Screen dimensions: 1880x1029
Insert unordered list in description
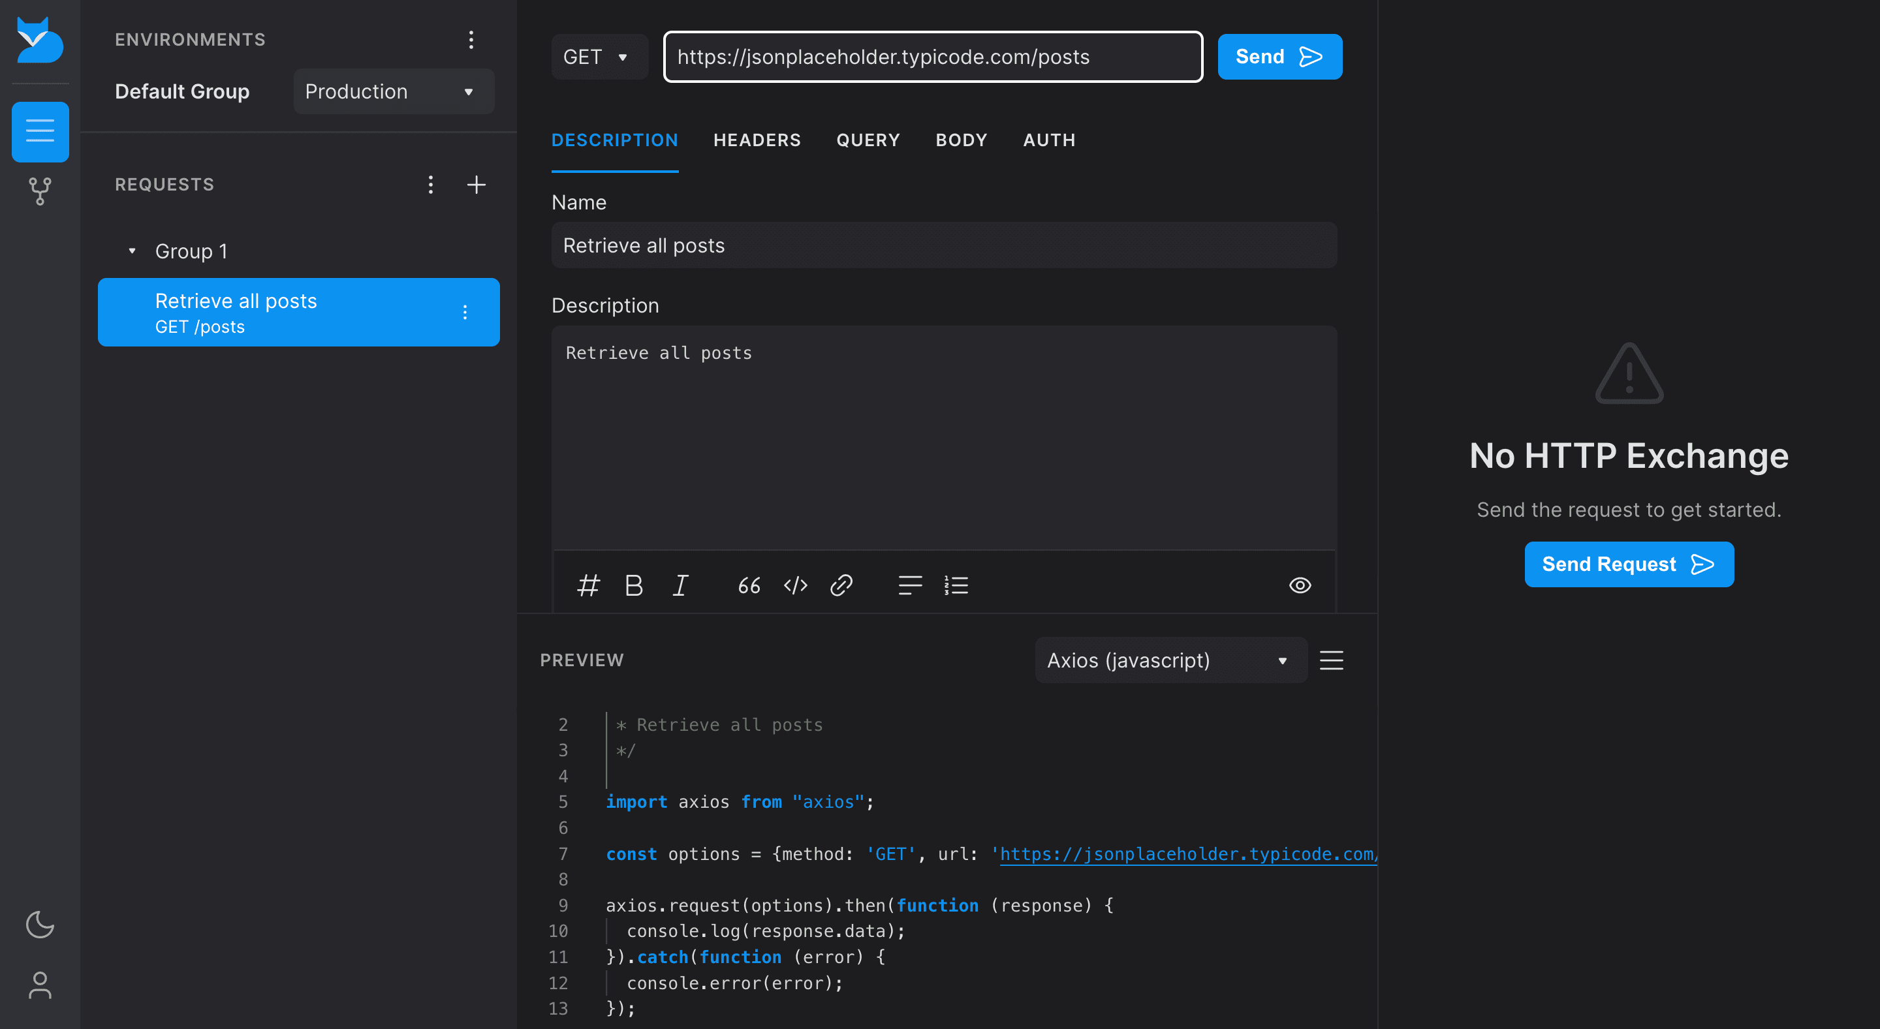[x=910, y=585]
